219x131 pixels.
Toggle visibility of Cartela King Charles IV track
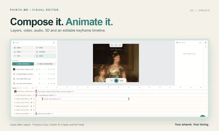(34, 106)
